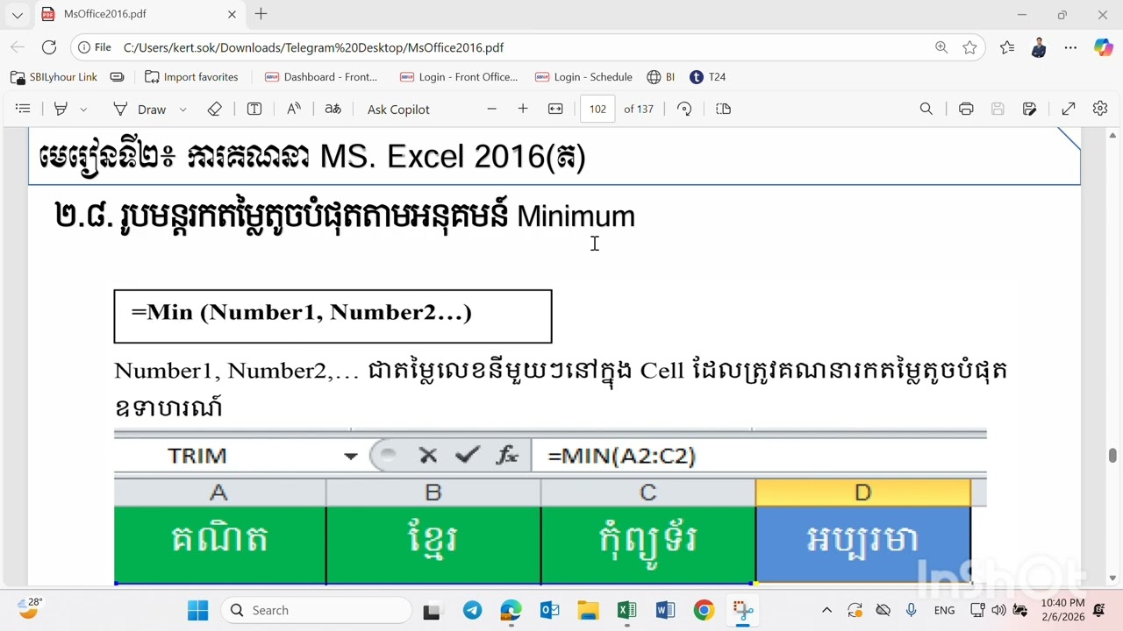Expand the Draw options dropdown
Screen dimensions: 1123x631
pos(182,110)
